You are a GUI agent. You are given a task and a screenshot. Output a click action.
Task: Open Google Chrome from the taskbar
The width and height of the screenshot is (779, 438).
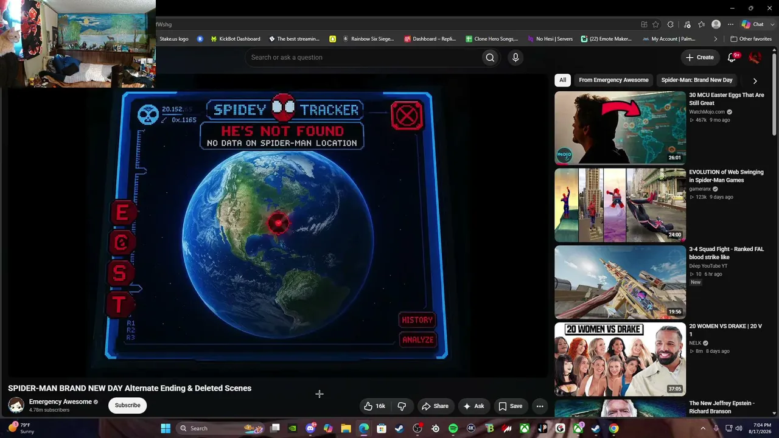[x=613, y=428]
